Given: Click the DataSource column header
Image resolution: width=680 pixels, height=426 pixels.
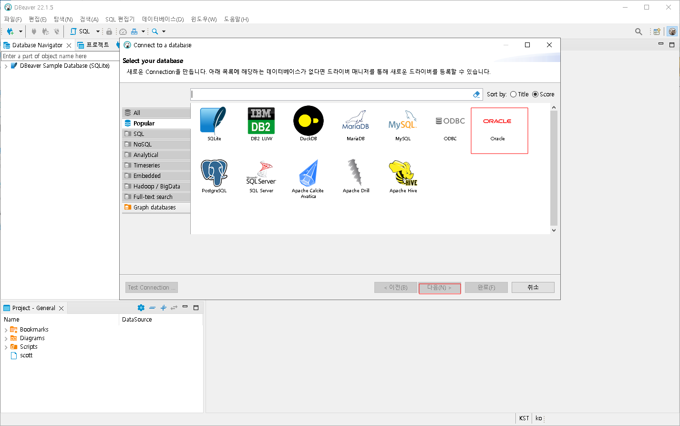Looking at the screenshot, I should pos(137,320).
